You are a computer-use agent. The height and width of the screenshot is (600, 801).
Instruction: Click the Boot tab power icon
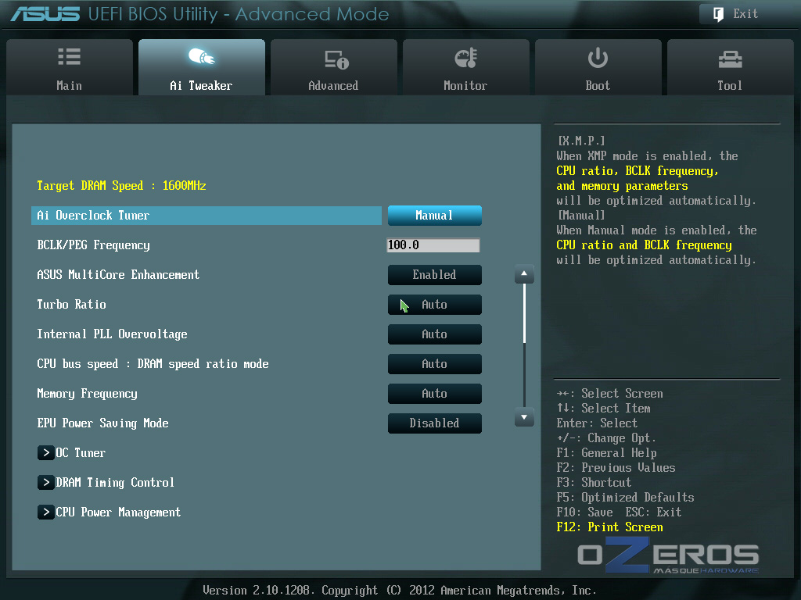point(597,58)
